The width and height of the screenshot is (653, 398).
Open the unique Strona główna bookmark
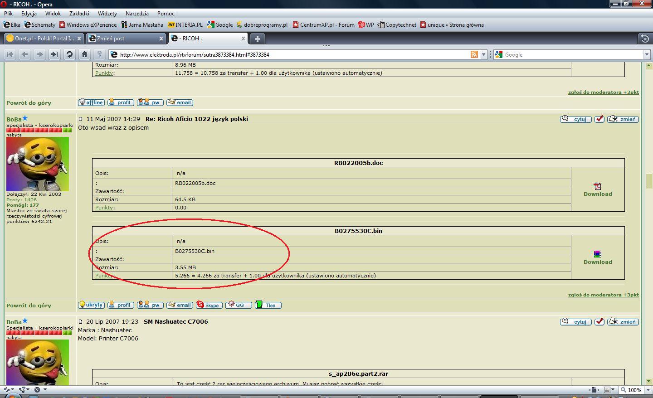pos(452,25)
